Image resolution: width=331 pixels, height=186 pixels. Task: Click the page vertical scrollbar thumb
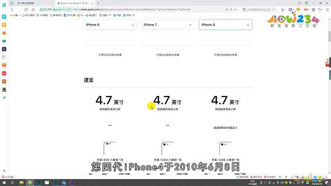(329, 36)
